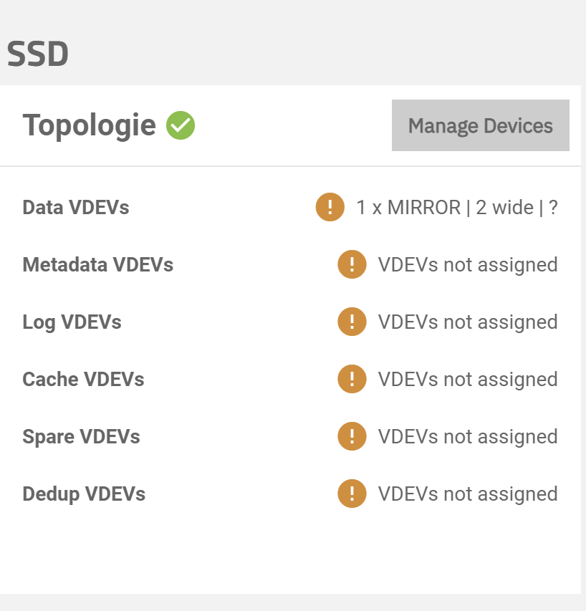
Task: Click the Dedup VDEVs warning icon
Action: click(352, 494)
